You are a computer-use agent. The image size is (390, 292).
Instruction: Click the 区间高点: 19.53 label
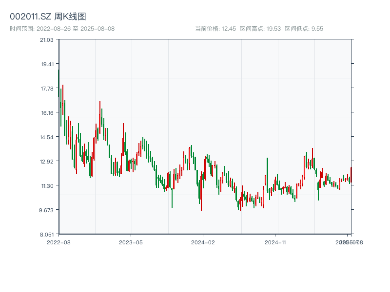pos(260,29)
